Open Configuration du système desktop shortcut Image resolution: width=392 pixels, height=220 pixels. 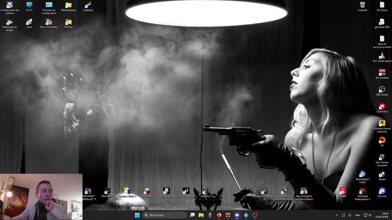point(9,8)
